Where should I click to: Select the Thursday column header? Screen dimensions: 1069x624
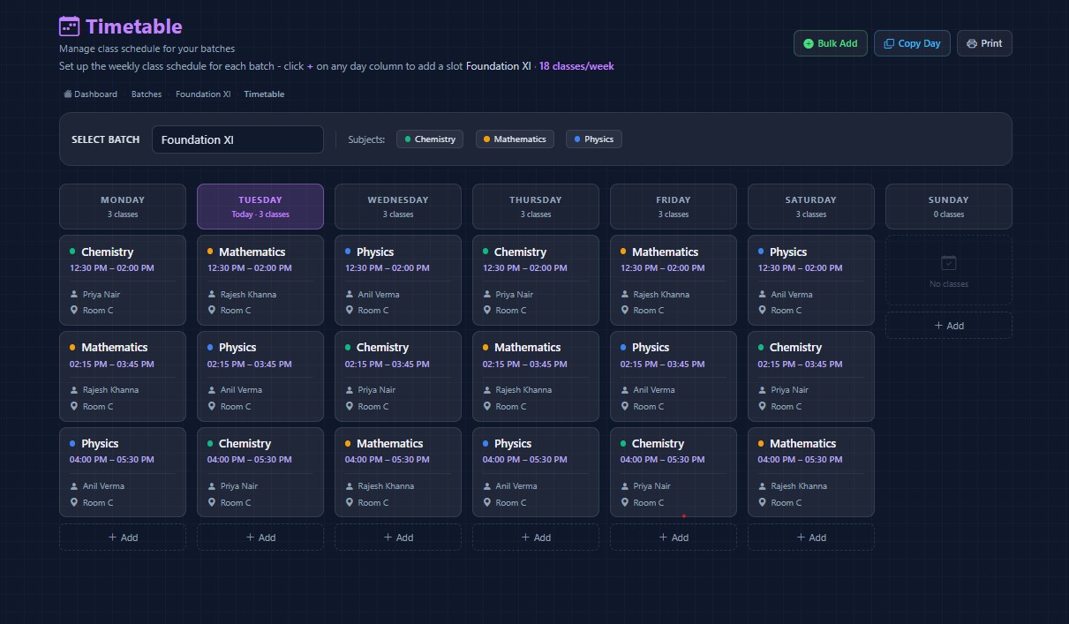point(536,207)
